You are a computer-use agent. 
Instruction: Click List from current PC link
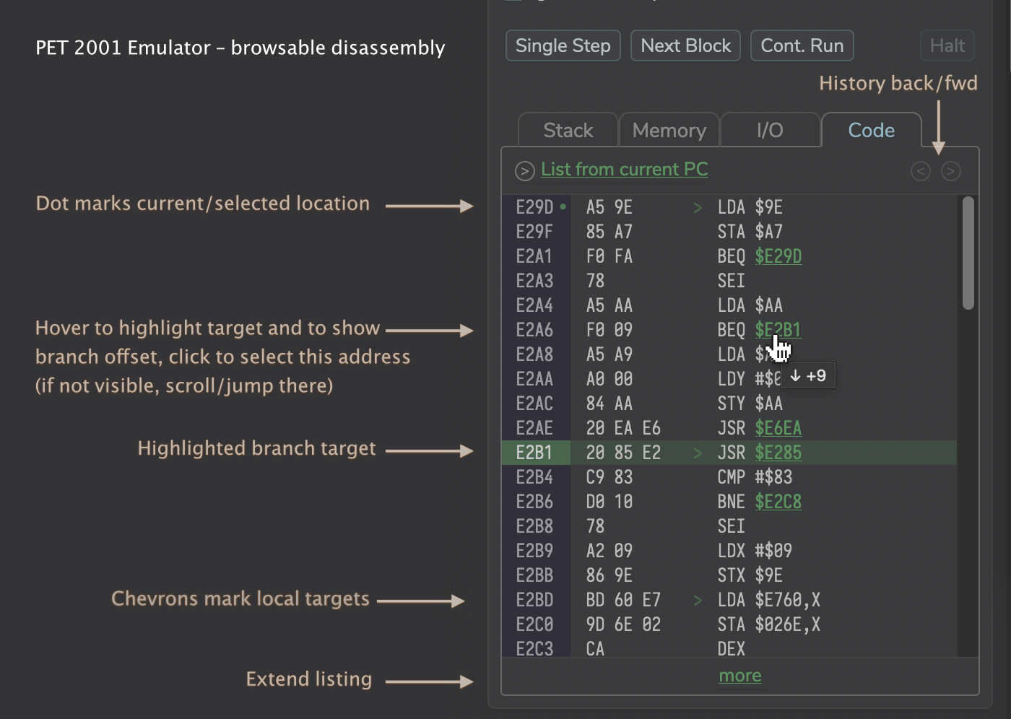click(x=625, y=170)
